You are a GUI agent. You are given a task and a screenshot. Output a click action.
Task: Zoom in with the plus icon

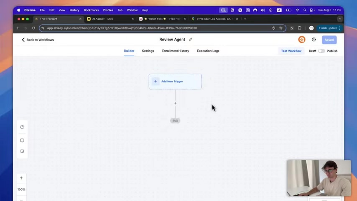click(x=21, y=178)
